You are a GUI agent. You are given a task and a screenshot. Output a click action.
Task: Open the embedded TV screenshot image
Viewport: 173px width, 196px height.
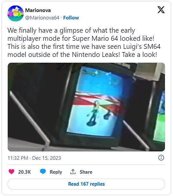pyautogui.click(x=86, y=107)
